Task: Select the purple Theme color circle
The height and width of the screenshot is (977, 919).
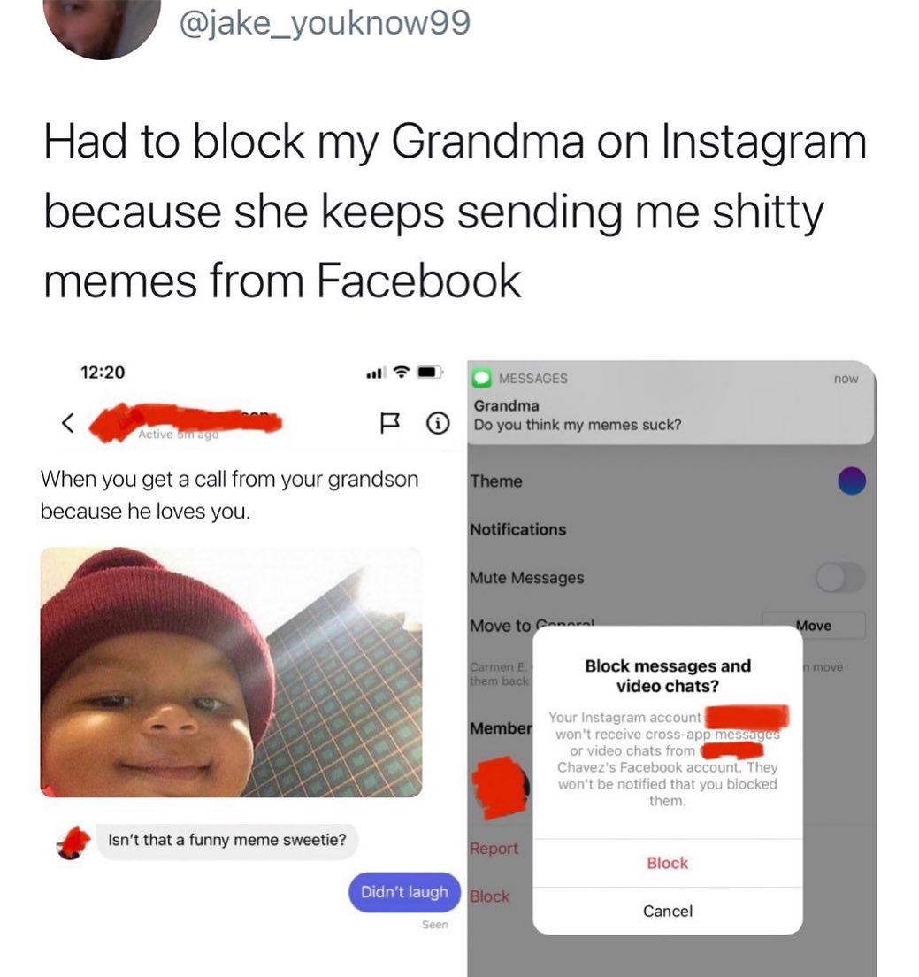Action: point(852,481)
